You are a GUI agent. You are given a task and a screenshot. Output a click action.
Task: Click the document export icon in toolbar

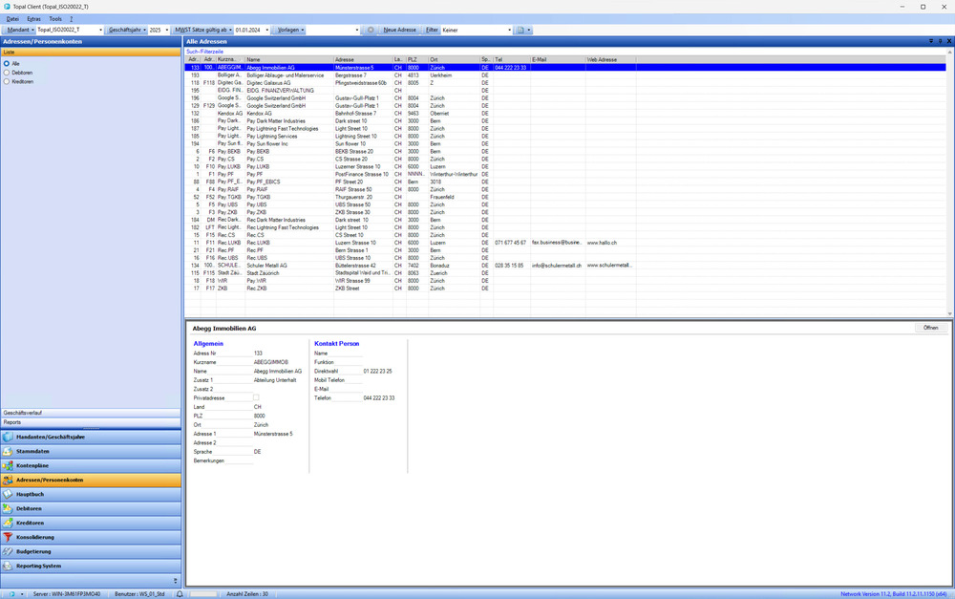pos(520,30)
